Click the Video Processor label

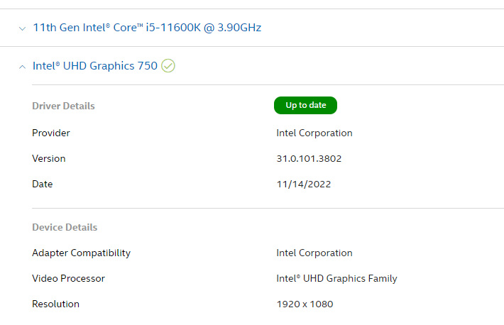[x=68, y=278]
